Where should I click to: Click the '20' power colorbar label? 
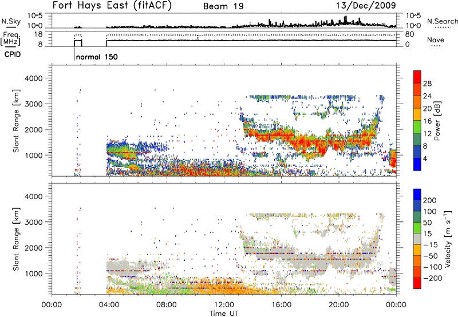pyautogui.click(x=427, y=109)
